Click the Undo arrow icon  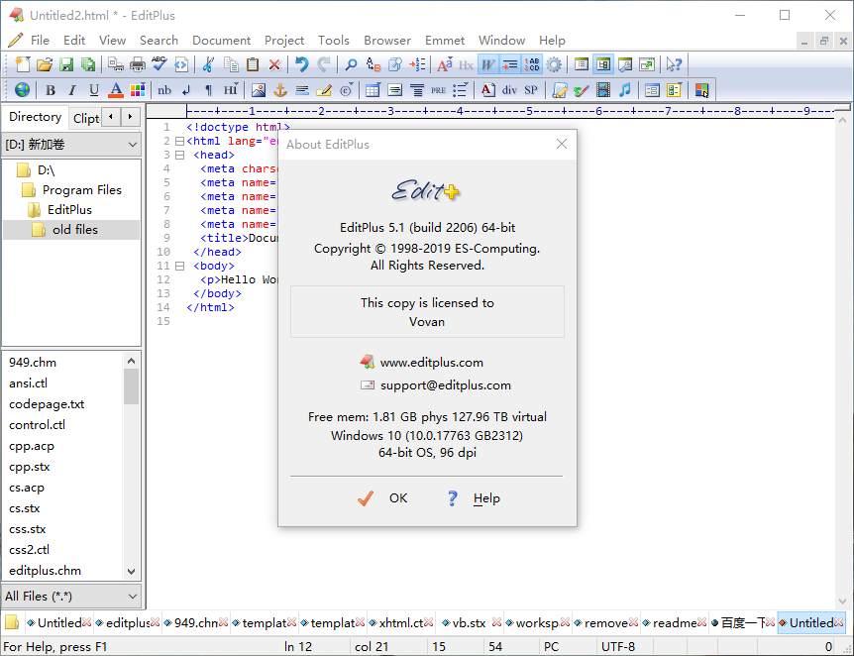click(x=301, y=64)
